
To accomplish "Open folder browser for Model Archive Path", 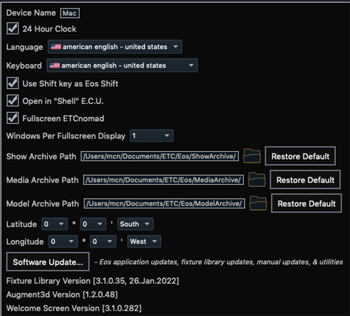I will pyautogui.click(x=258, y=203).
